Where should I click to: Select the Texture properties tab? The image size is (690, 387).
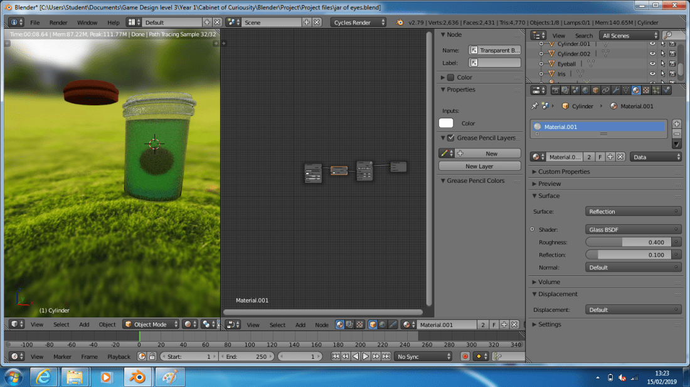click(646, 90)
